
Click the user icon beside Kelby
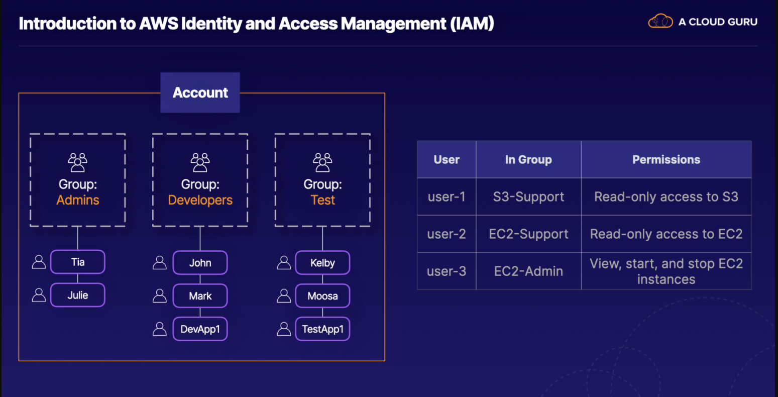[284, 263]
